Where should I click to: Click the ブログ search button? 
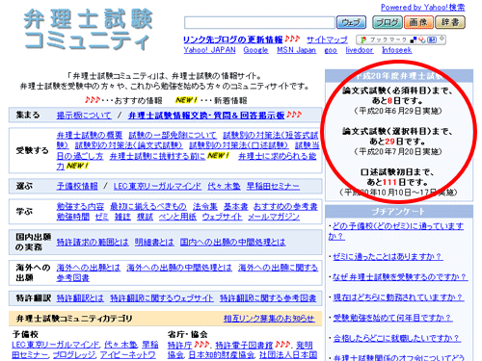pyautogui.click(x=388, y=22)
